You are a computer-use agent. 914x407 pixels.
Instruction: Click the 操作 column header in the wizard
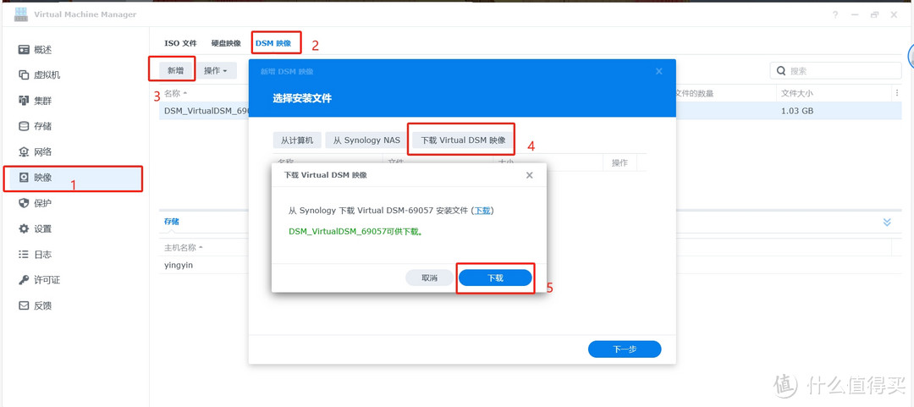[x=619, y=162]
